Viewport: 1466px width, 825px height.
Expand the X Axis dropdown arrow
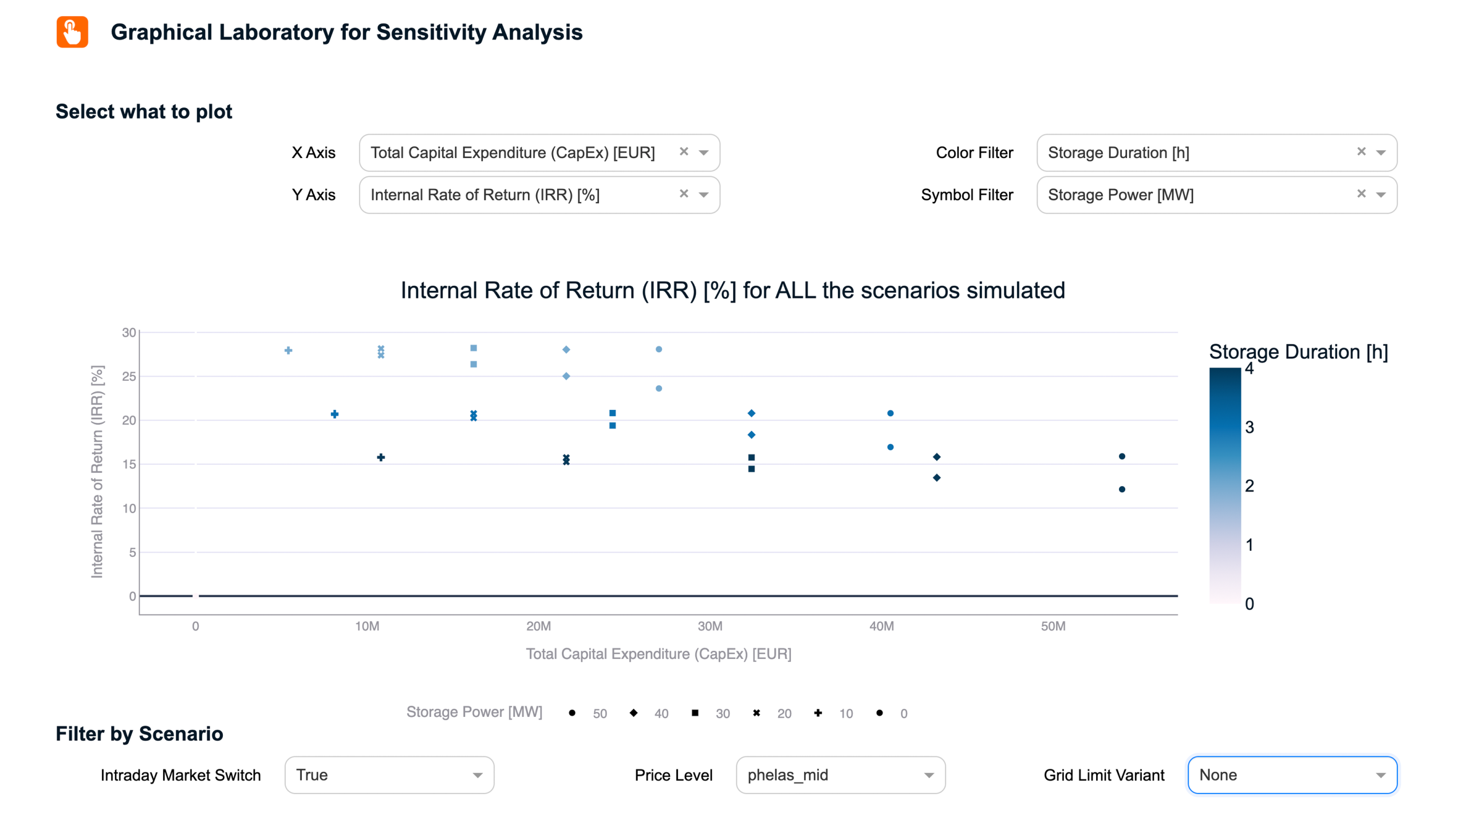(703, 152)
